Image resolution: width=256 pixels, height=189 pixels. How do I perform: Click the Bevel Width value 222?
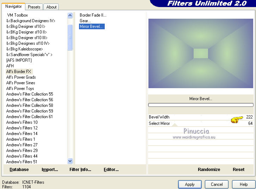pos(249,117)
